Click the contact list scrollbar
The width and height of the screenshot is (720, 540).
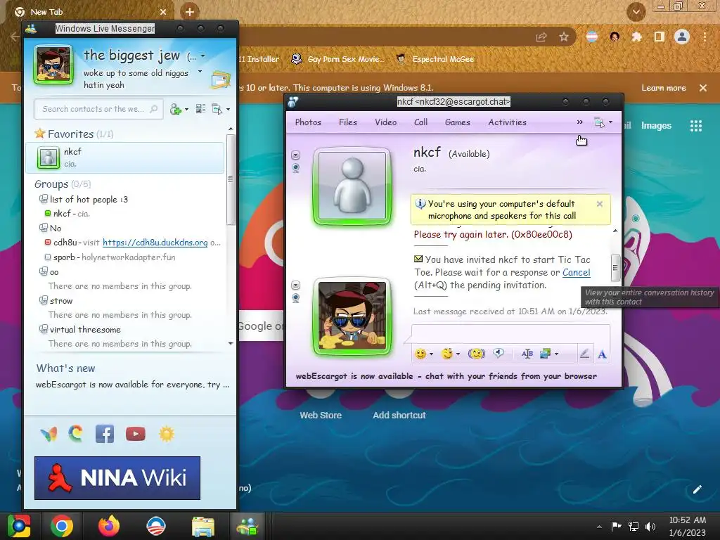[231, 179]
